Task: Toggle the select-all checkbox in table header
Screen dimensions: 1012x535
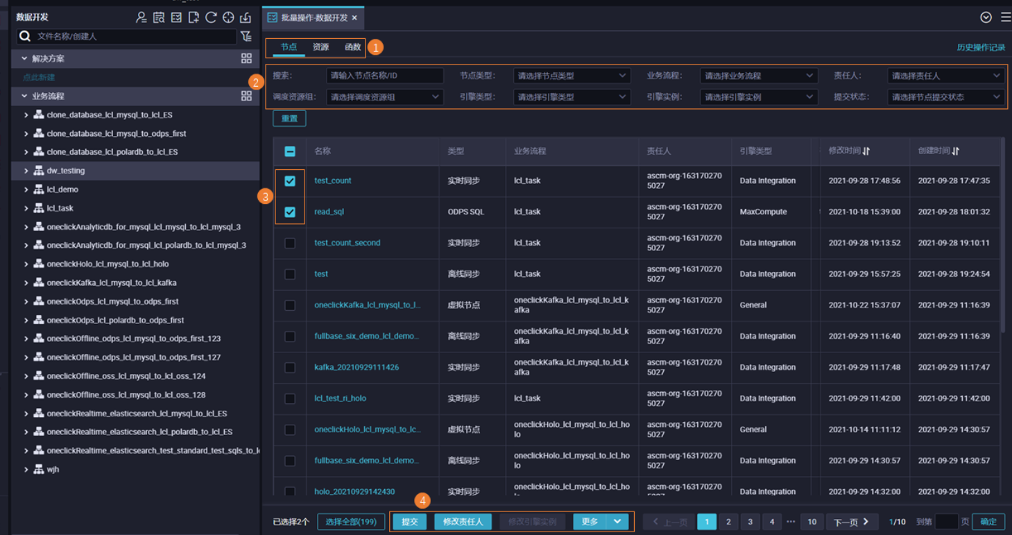Action: click(x=290, y=151)
